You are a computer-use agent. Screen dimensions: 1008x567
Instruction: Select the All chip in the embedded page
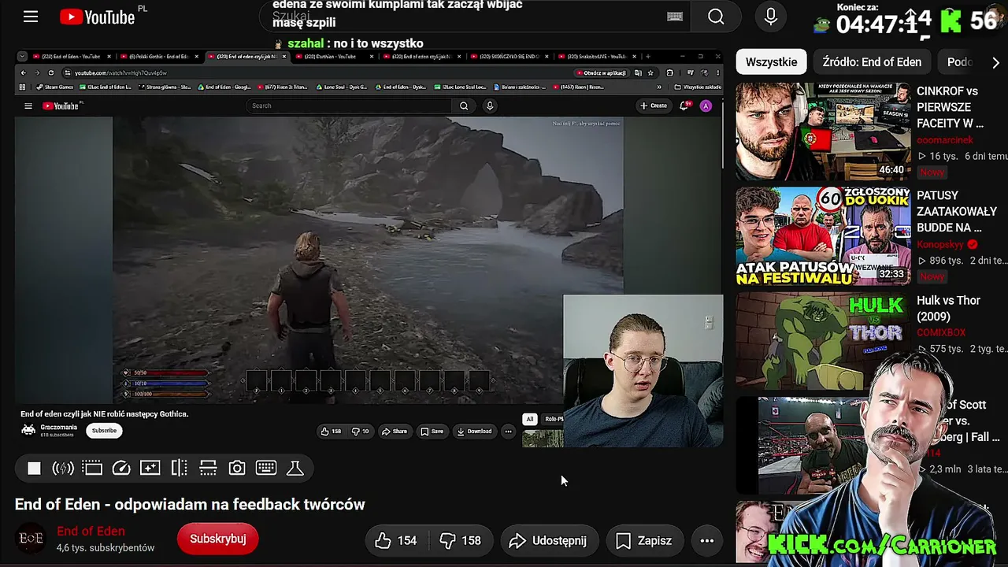coord(530,419)
